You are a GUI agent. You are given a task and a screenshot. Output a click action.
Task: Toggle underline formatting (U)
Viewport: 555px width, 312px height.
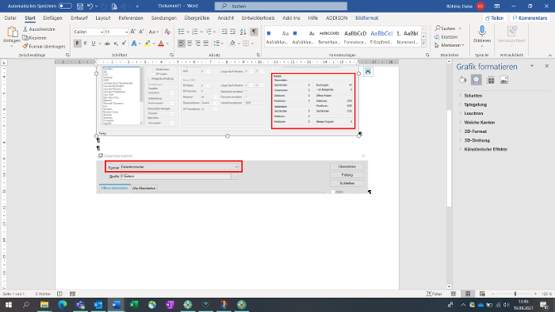click(94, 44)
